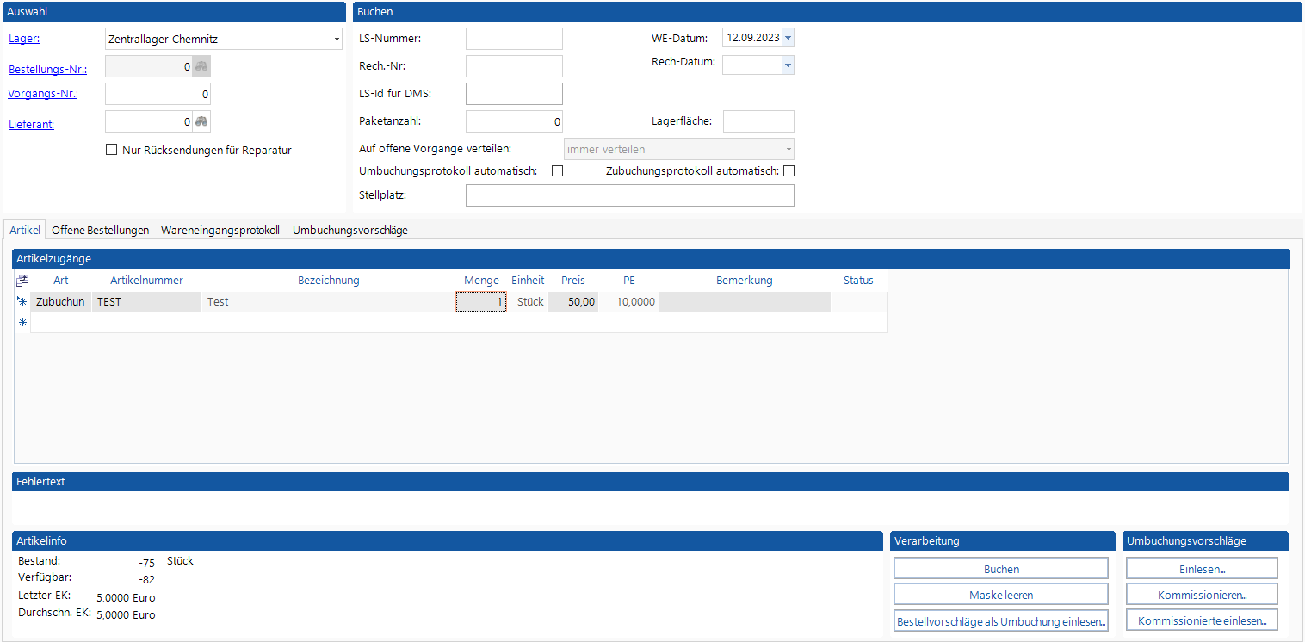
Task: Open the Wareneingangsprotokoll tab
Action: pos(220,231)
